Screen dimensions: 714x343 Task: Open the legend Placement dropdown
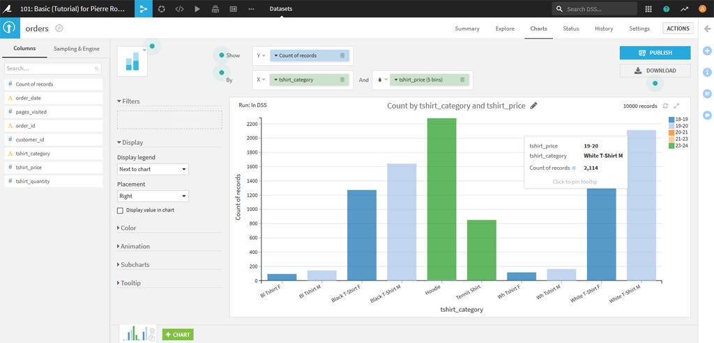click(153, 196)
